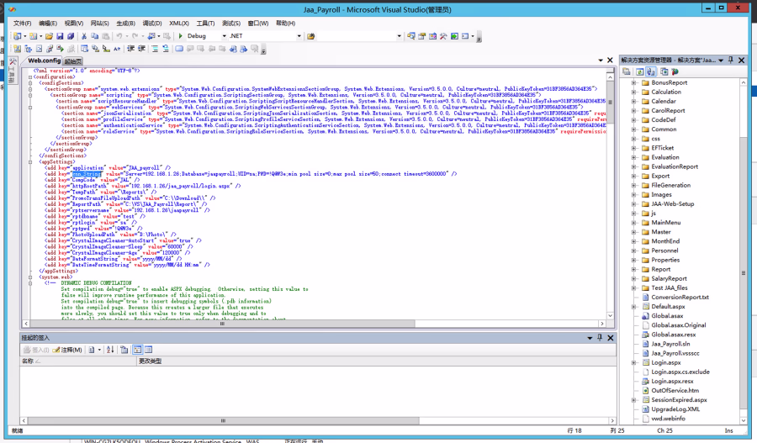Image resolution: width=757 pixels, height=443 pixels.
Task: Select Global.asax file in the tree
Action: click(668, 316)
